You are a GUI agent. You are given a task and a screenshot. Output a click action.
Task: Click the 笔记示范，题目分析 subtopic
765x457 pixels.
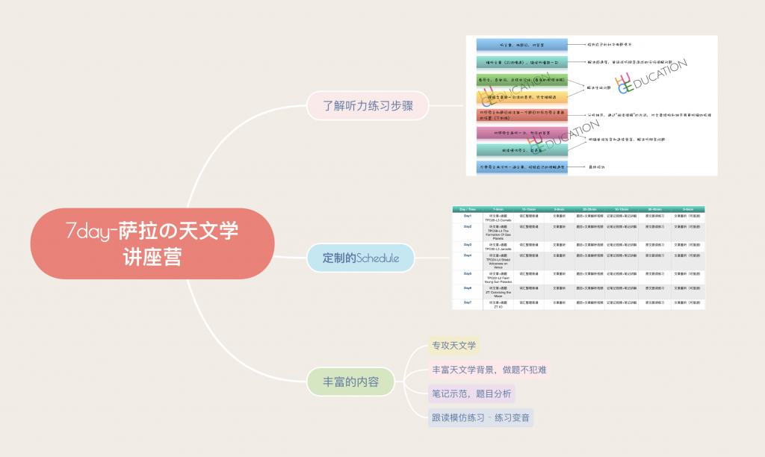pos(471,394)
